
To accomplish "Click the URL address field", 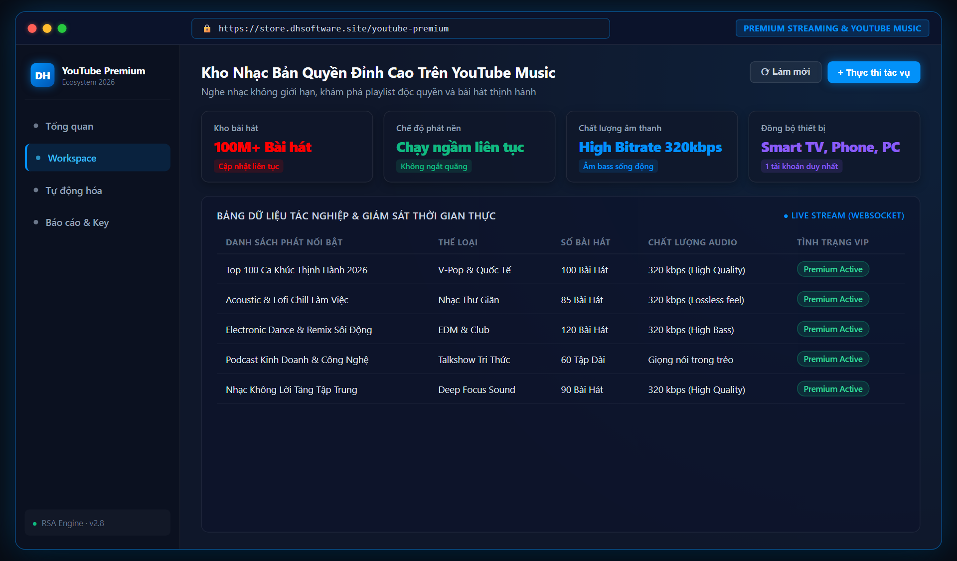I will 401,28.
